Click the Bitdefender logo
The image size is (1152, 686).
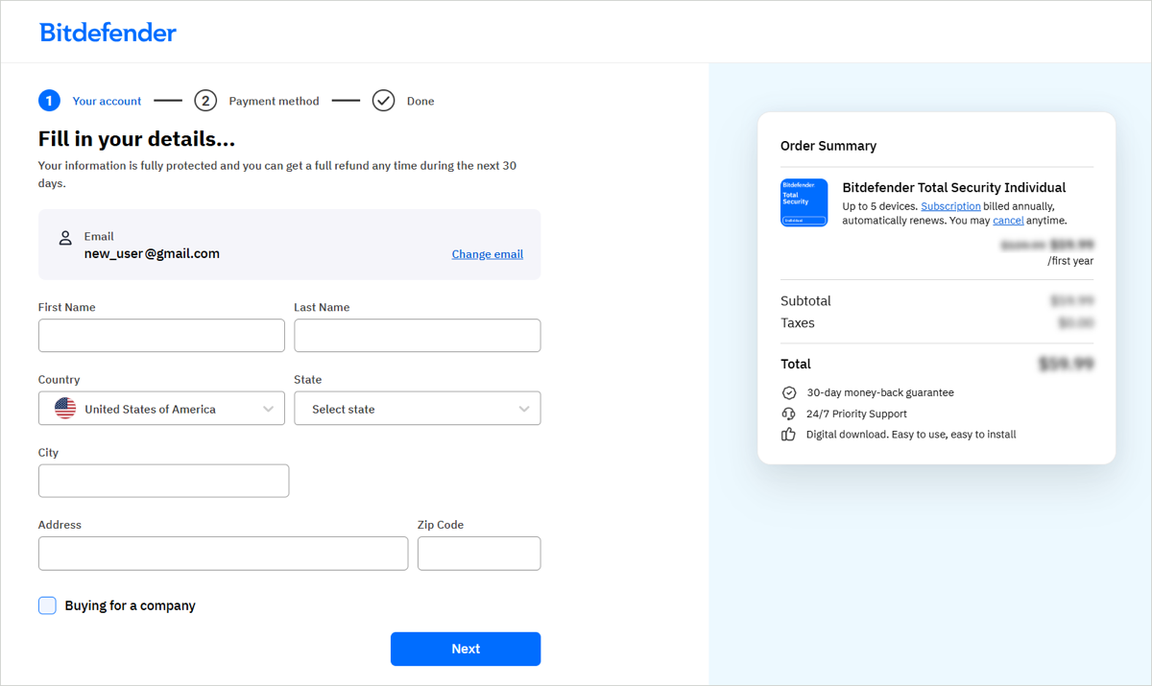[107, 32]
